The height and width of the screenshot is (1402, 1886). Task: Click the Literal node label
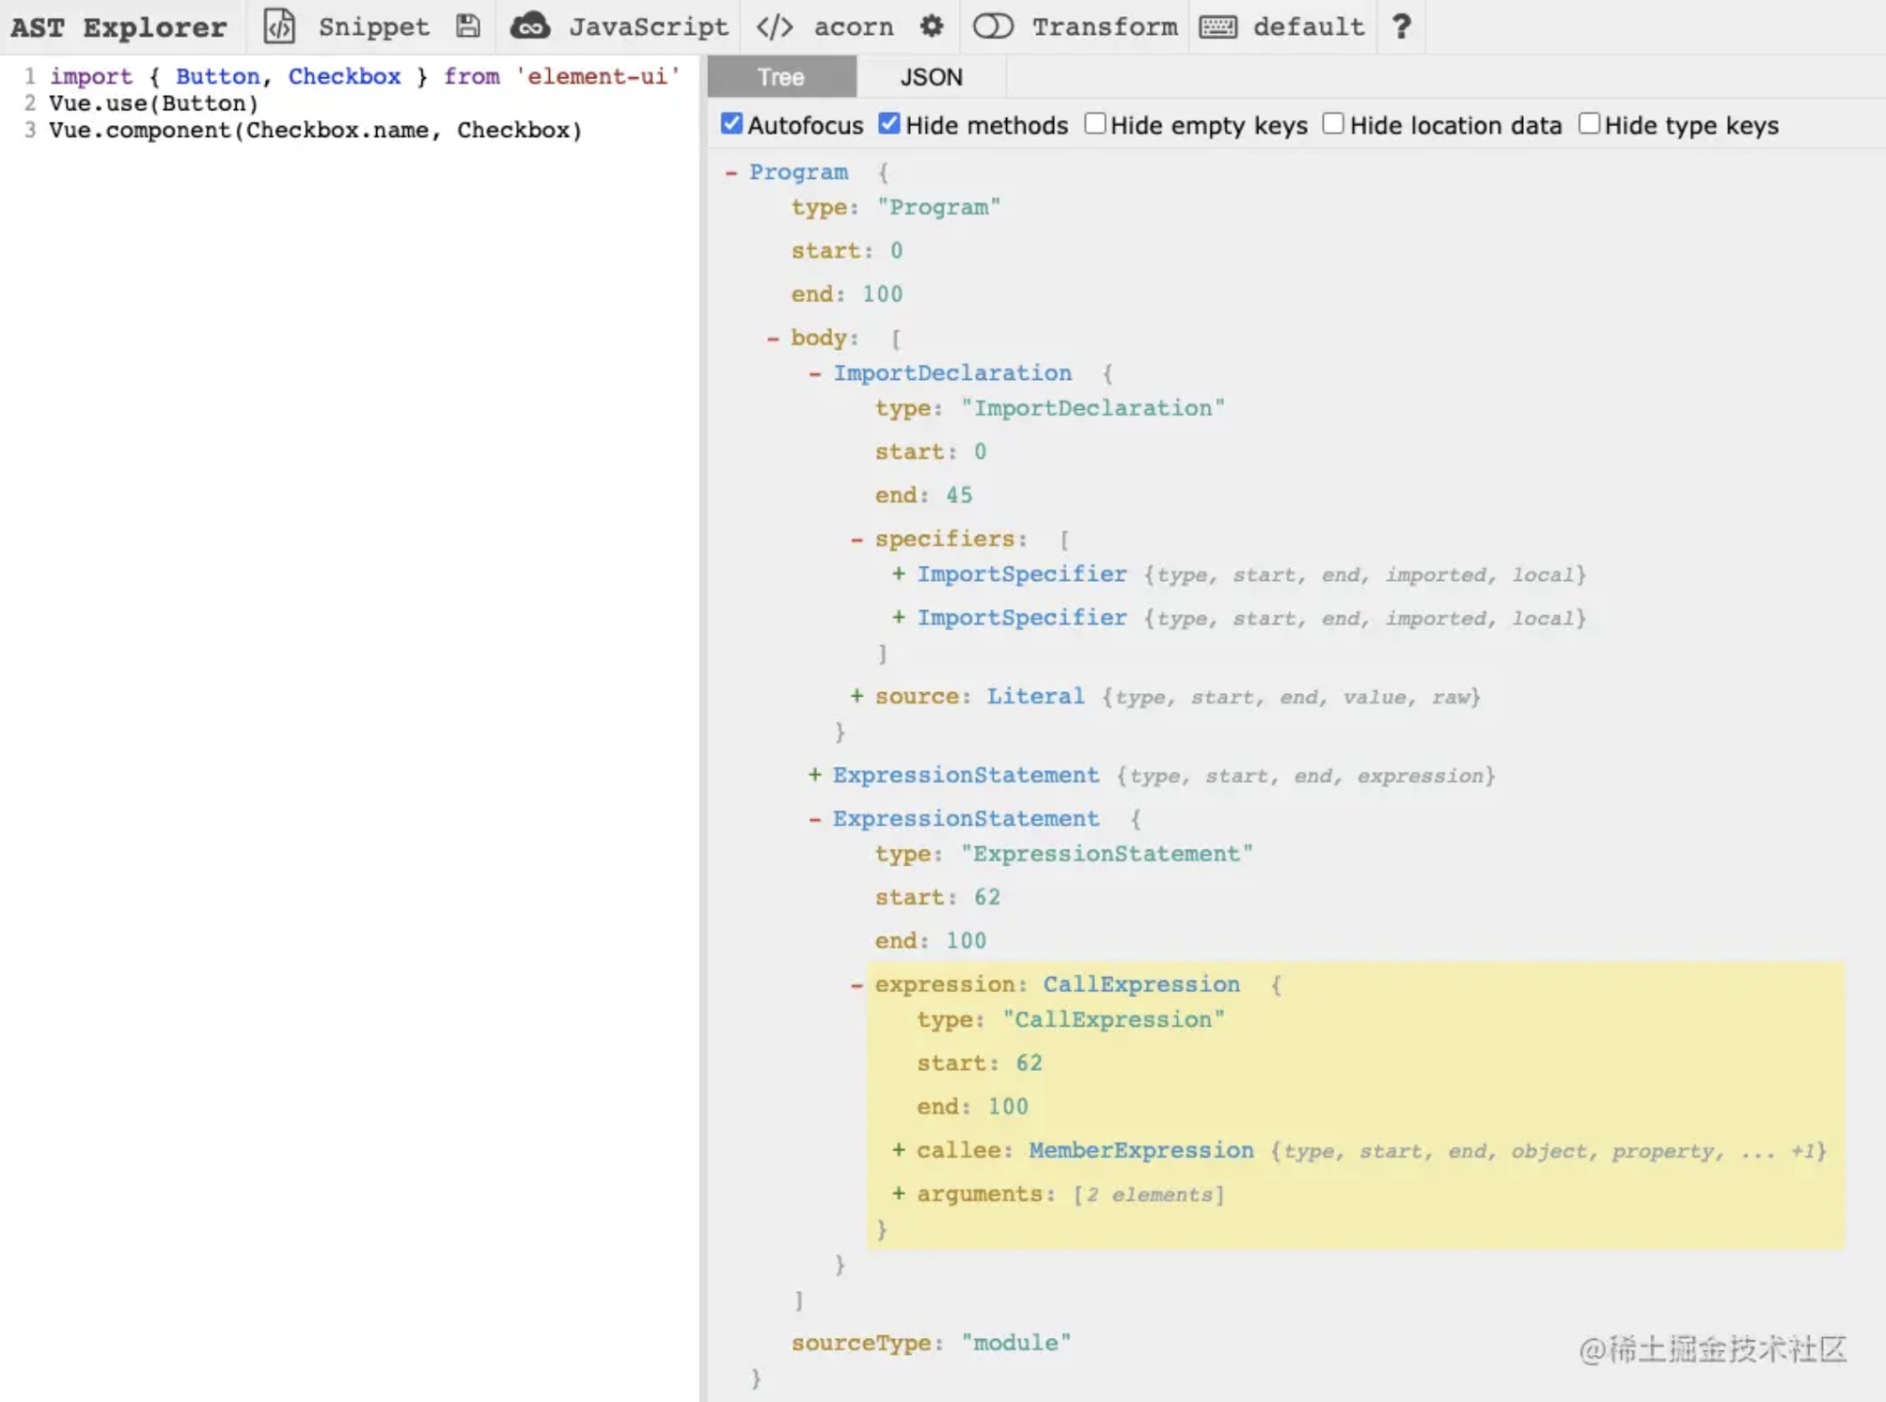[x=1035, y=696]
